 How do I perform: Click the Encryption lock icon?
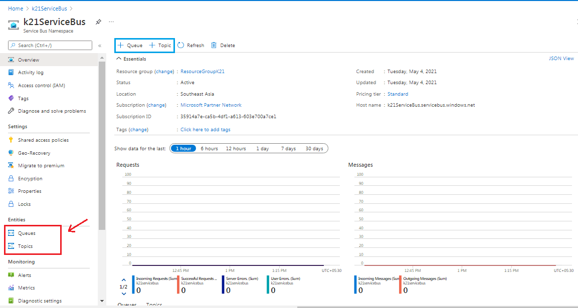coord(12,178)
